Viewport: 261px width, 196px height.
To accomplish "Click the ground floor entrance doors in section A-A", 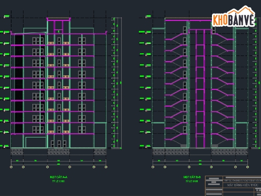I will (58, 144).
